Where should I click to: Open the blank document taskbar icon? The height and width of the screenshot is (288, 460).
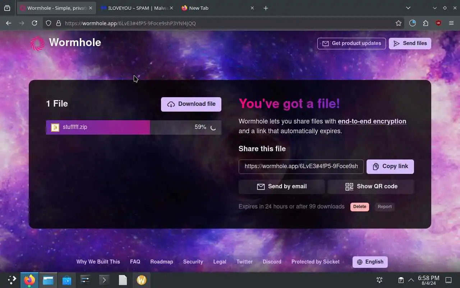click(x=123, y=280)
